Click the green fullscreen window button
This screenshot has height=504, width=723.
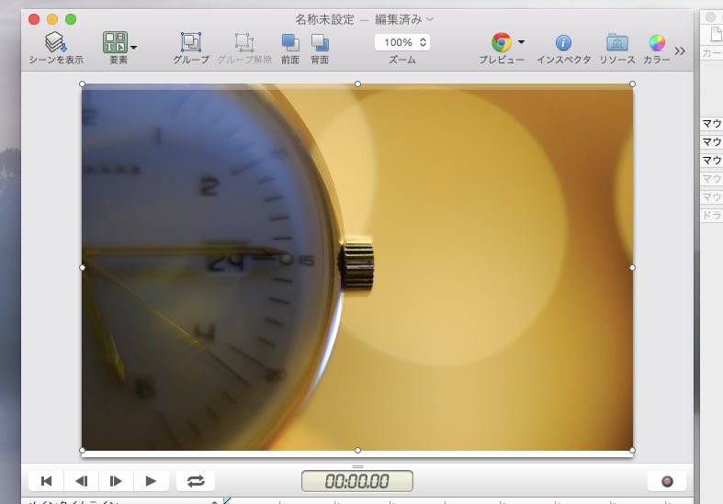tap(71, 19)
